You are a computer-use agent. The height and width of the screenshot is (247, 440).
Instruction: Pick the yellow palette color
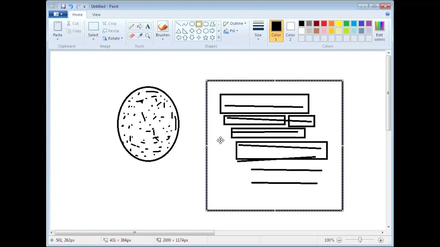pyautogui.click(x=339, y=23)
